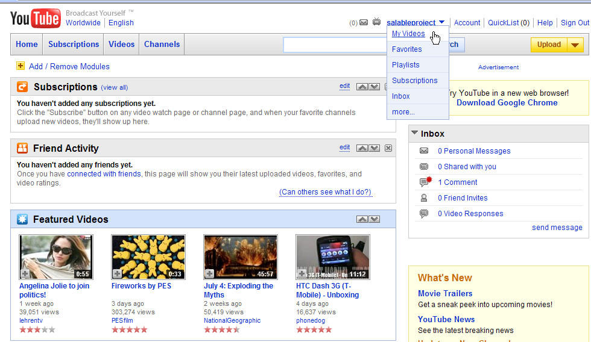
Task: Click the Help link
Action: [x=545, y=22]
